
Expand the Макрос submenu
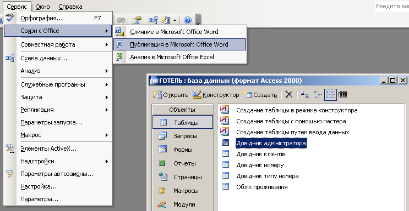click(x=58, y=135)
